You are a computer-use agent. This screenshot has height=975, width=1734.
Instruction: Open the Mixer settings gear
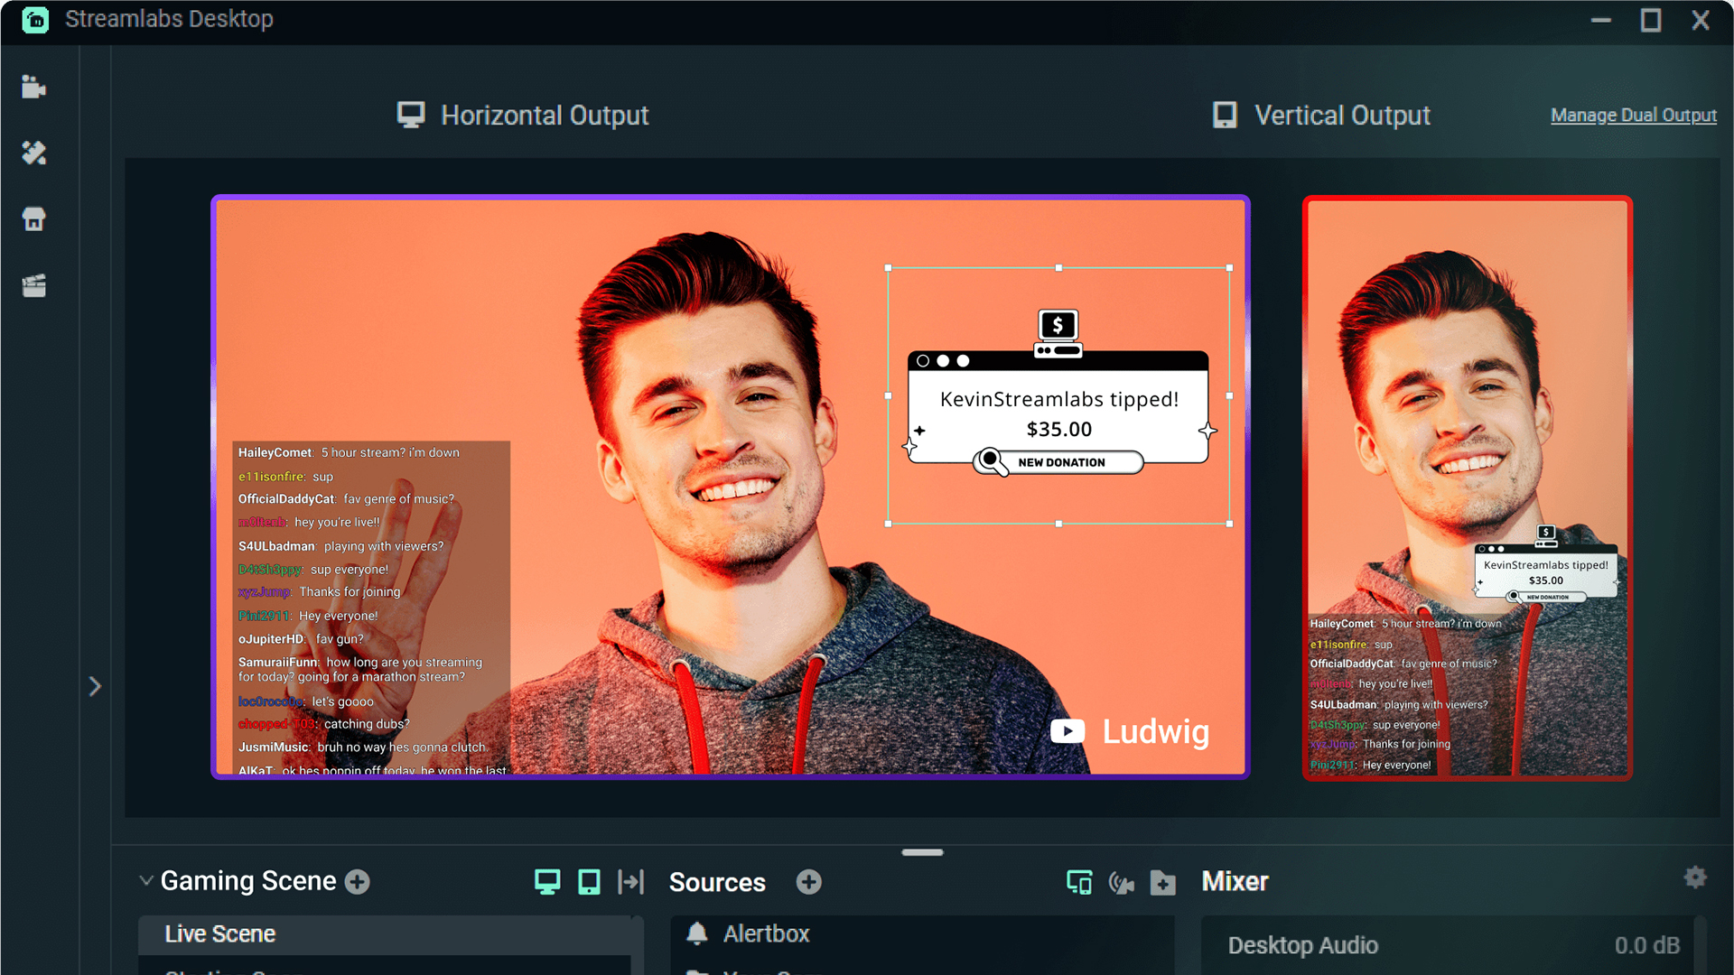coord(1695,877)
